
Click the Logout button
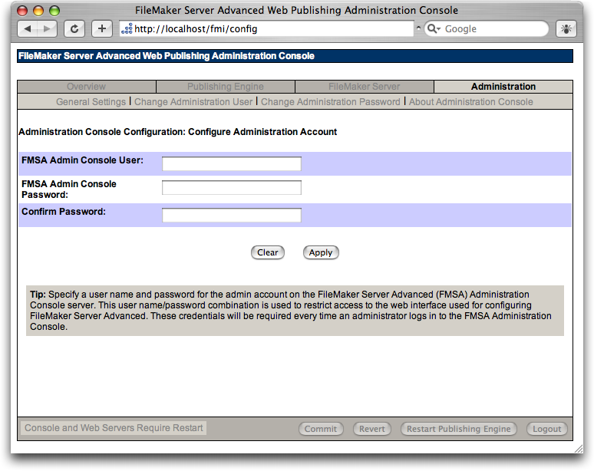pyautogui.click(x=546, y=429)
